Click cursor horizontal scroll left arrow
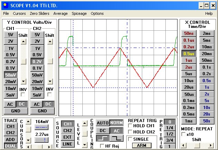Image resolution: width=218 pixels, height=150 pixels. (x=28, y=147)
